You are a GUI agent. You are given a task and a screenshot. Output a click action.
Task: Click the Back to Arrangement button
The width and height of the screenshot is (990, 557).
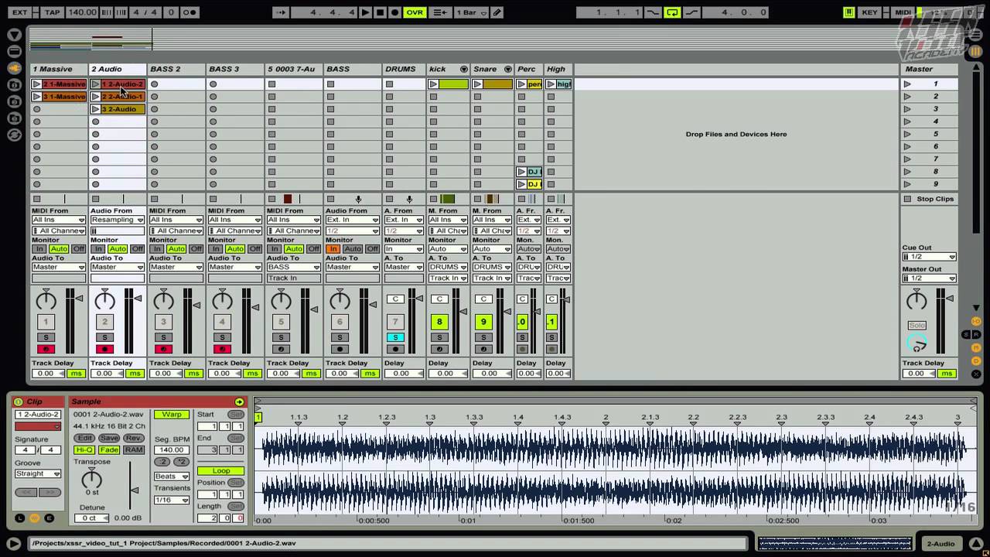439,12
